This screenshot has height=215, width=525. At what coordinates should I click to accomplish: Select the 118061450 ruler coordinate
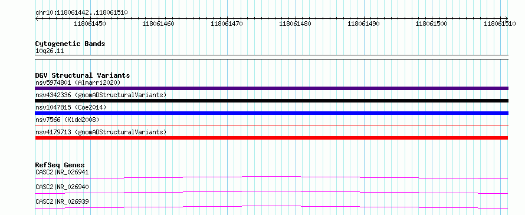coord(90,24)
